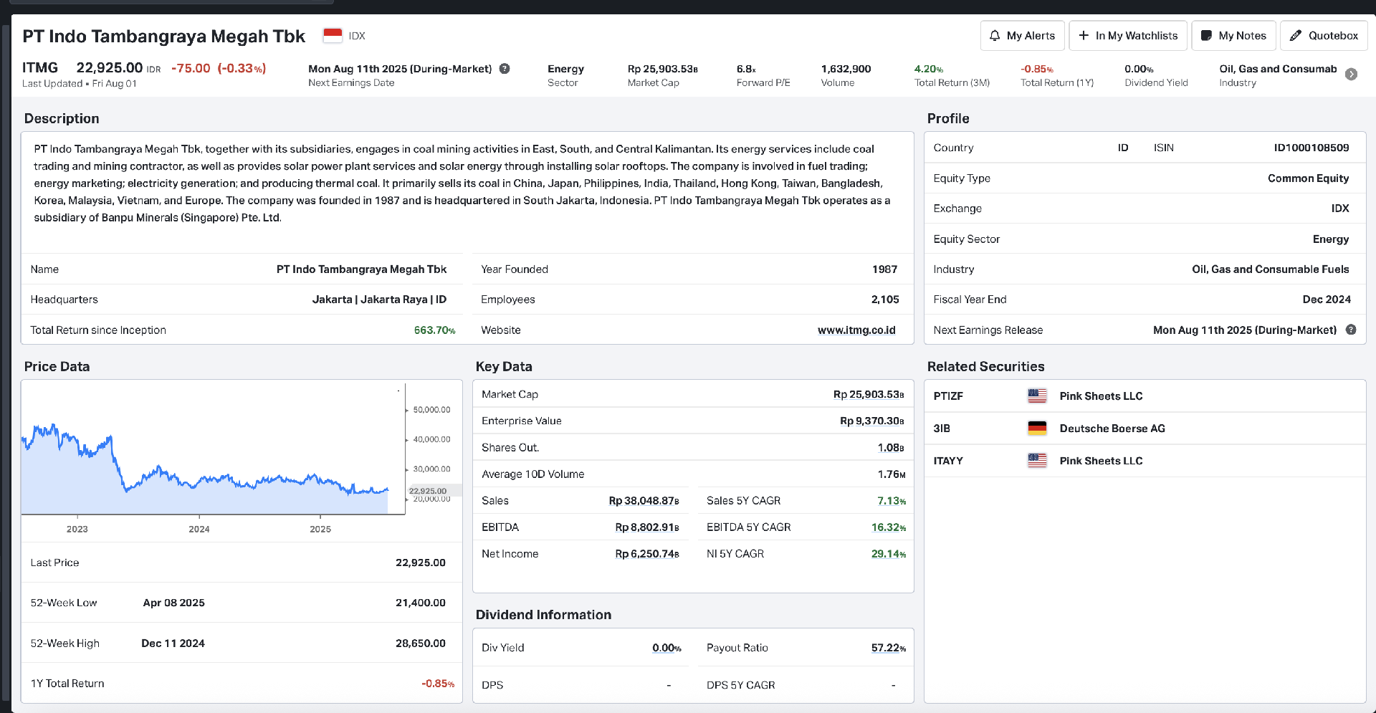Image resolution: width=1376 pixels, height=713 pixels.
Task: Click help icon beside header Next Earnings Date
Action: (505, 69)
